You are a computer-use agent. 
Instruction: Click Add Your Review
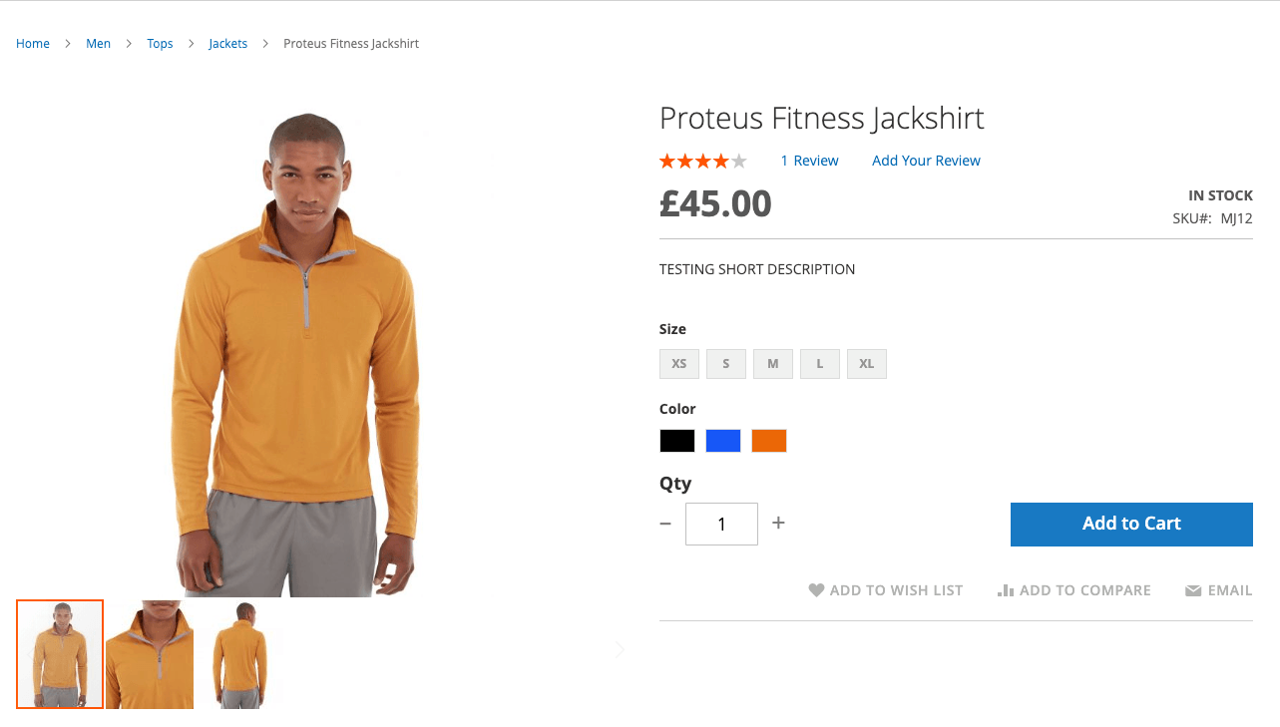[x=926, y=161]
